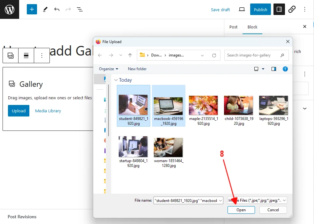The height and width of the screenshot is (224, 314).
Task: Switch to the Block tab
Action: [x=252, y=27]
